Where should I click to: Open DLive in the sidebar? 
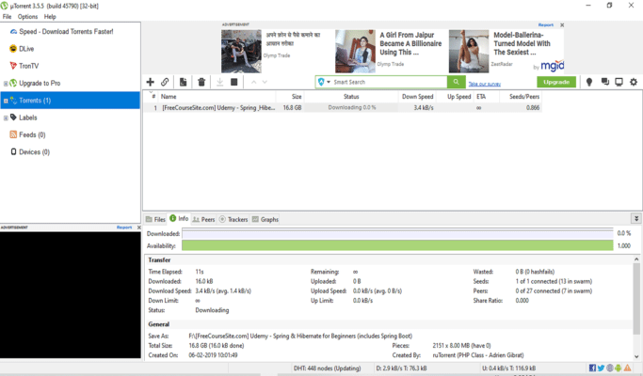coord(26,49)
